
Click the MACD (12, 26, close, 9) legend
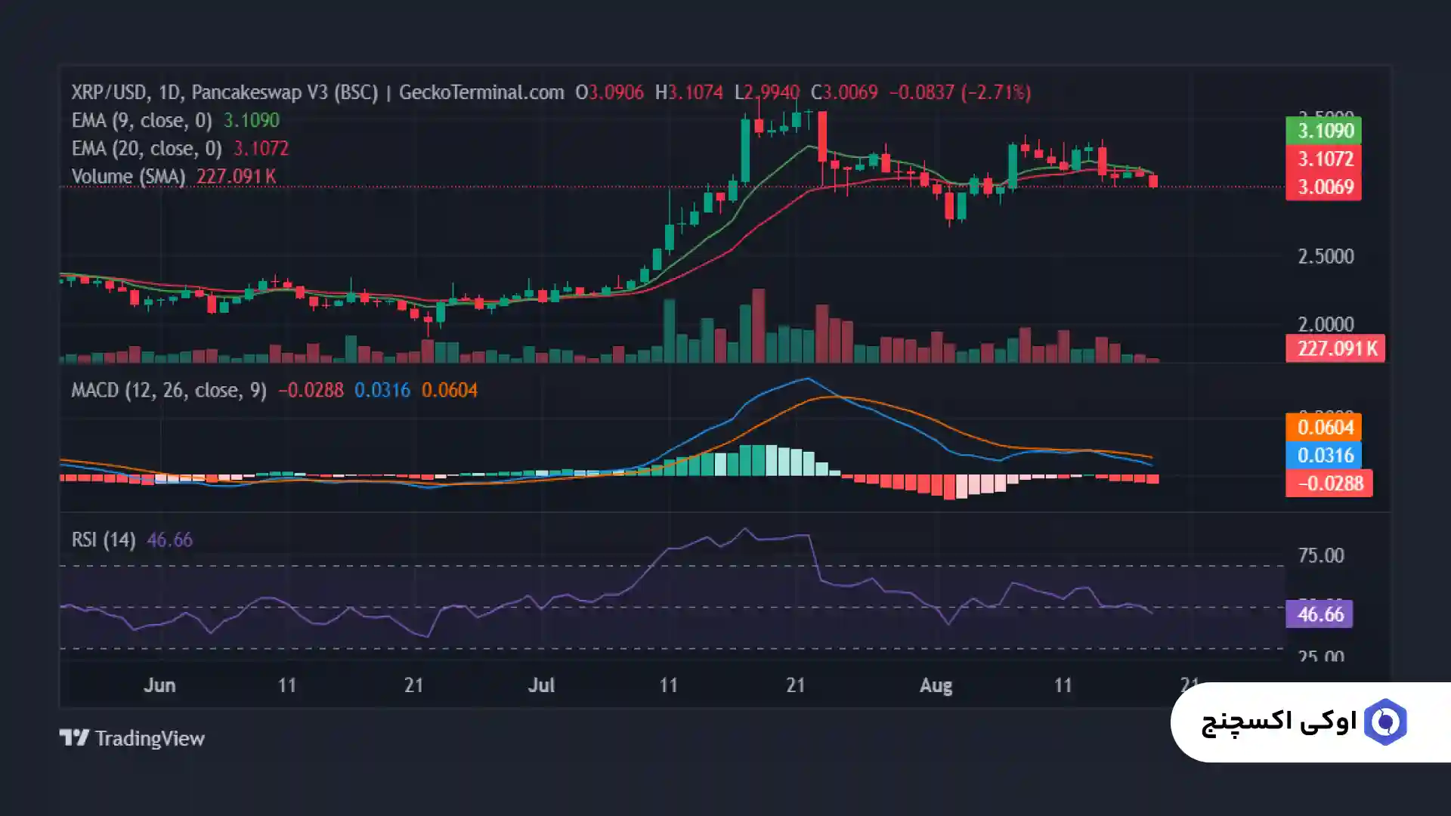[169, 390]
